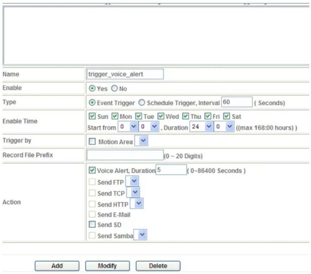Uncheck the Fri checkbox
Screen dimensions: 311x274
coord(208,116)
